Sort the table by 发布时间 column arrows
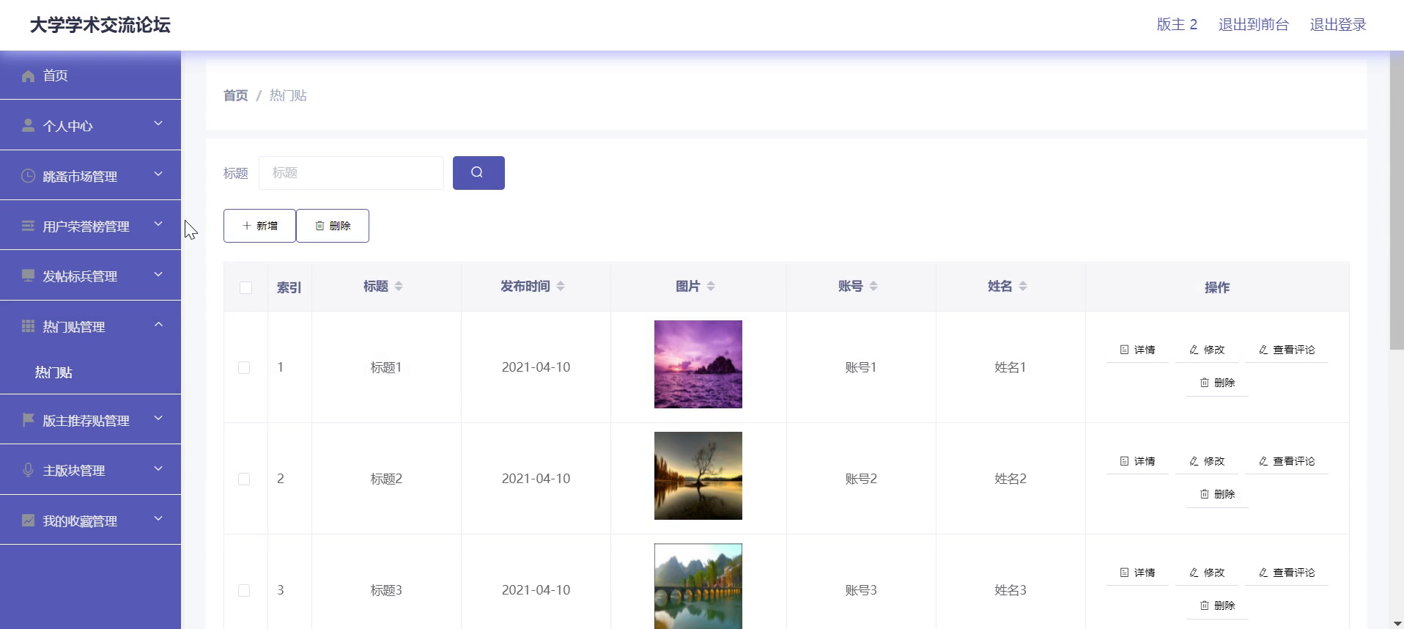 click(561, 286)
